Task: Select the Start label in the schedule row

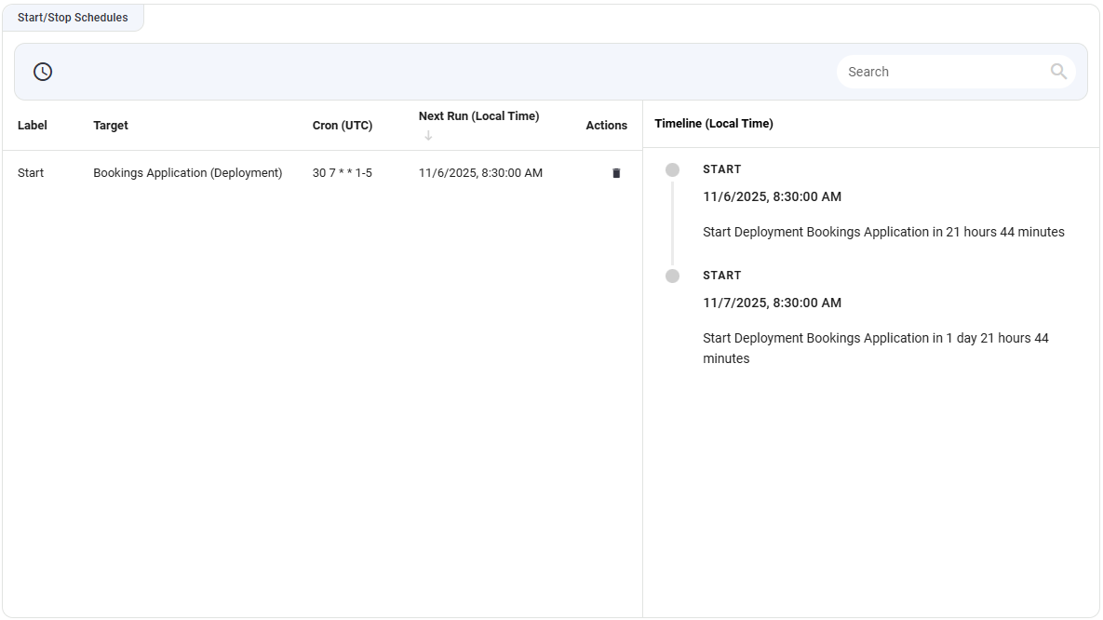Action: coord(31,173)
